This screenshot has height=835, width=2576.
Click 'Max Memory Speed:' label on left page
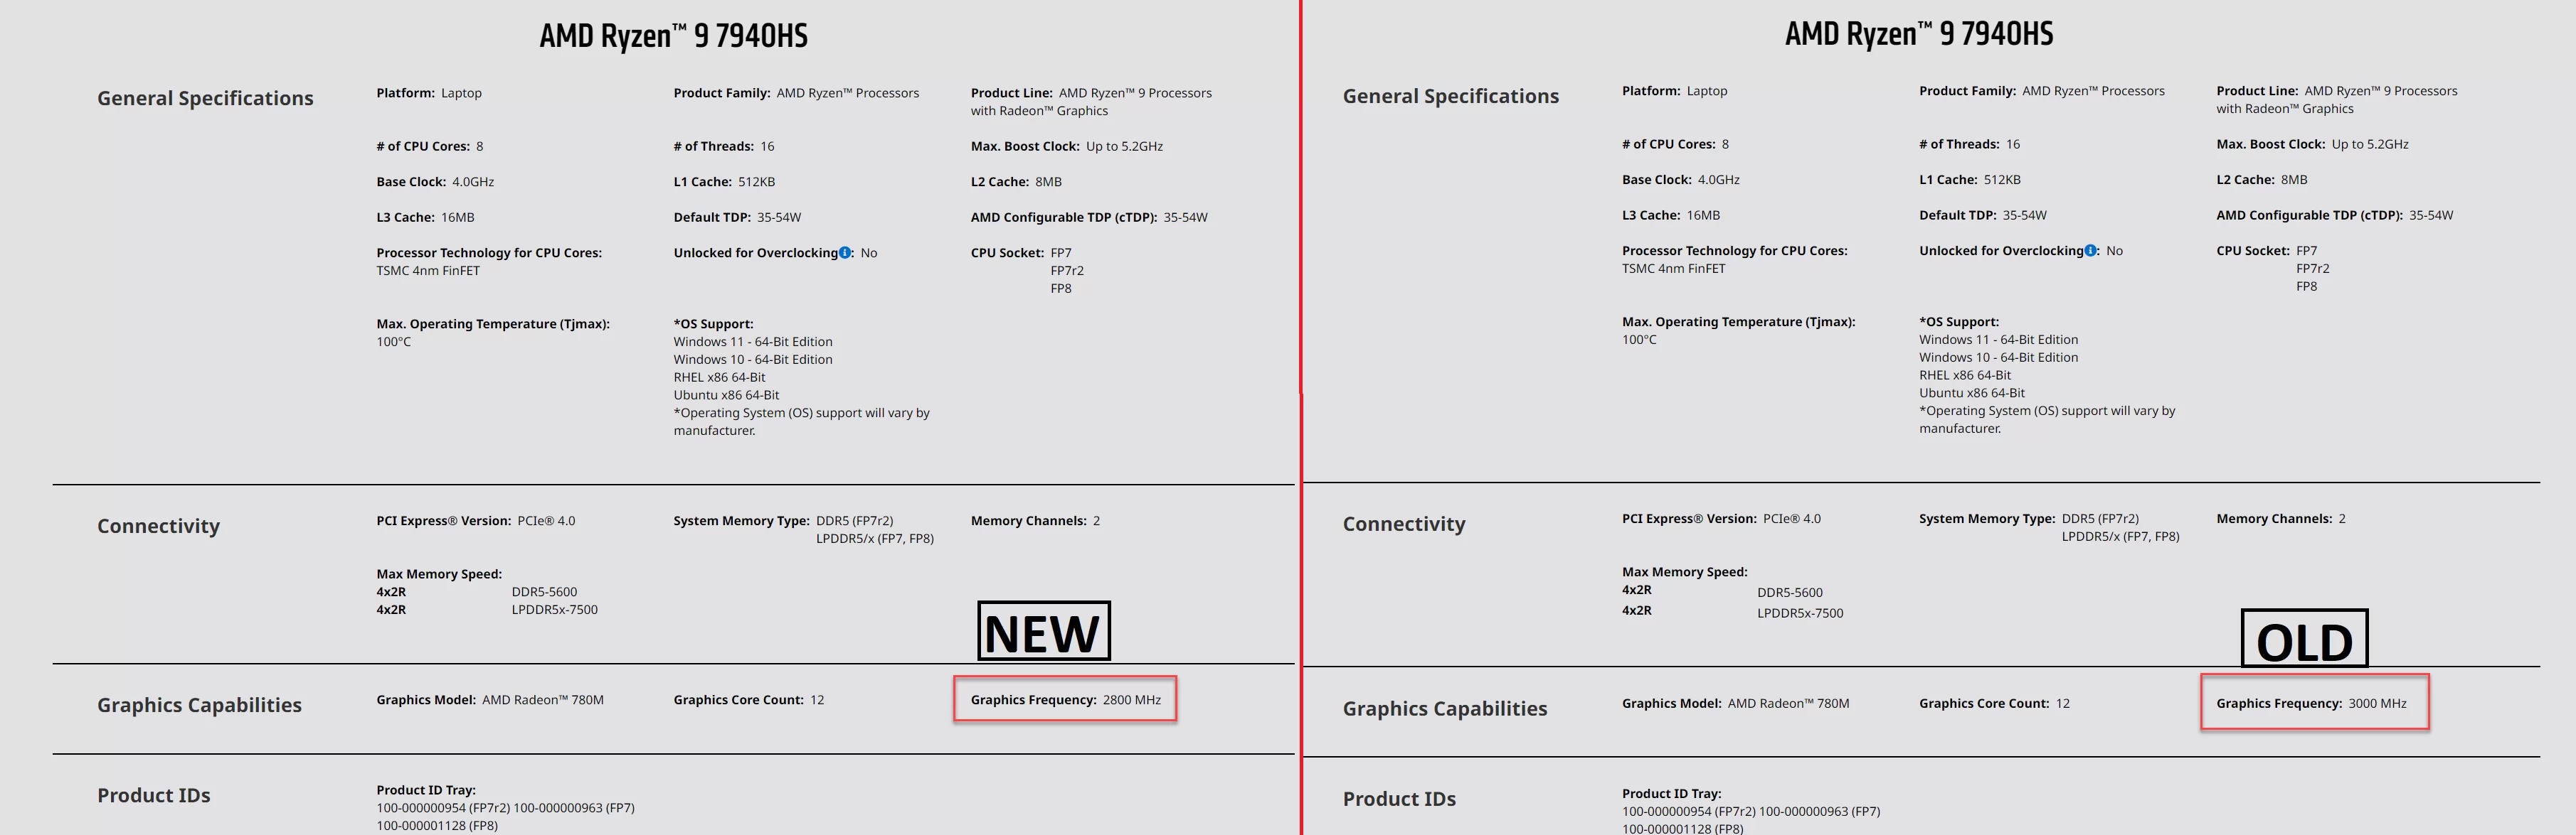[x=439, y=574]
